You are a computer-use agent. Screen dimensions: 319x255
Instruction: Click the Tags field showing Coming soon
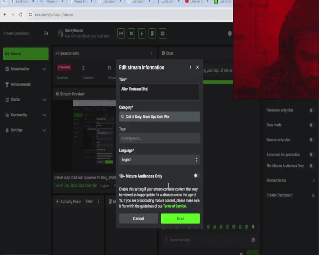click(x=159, y=138)
